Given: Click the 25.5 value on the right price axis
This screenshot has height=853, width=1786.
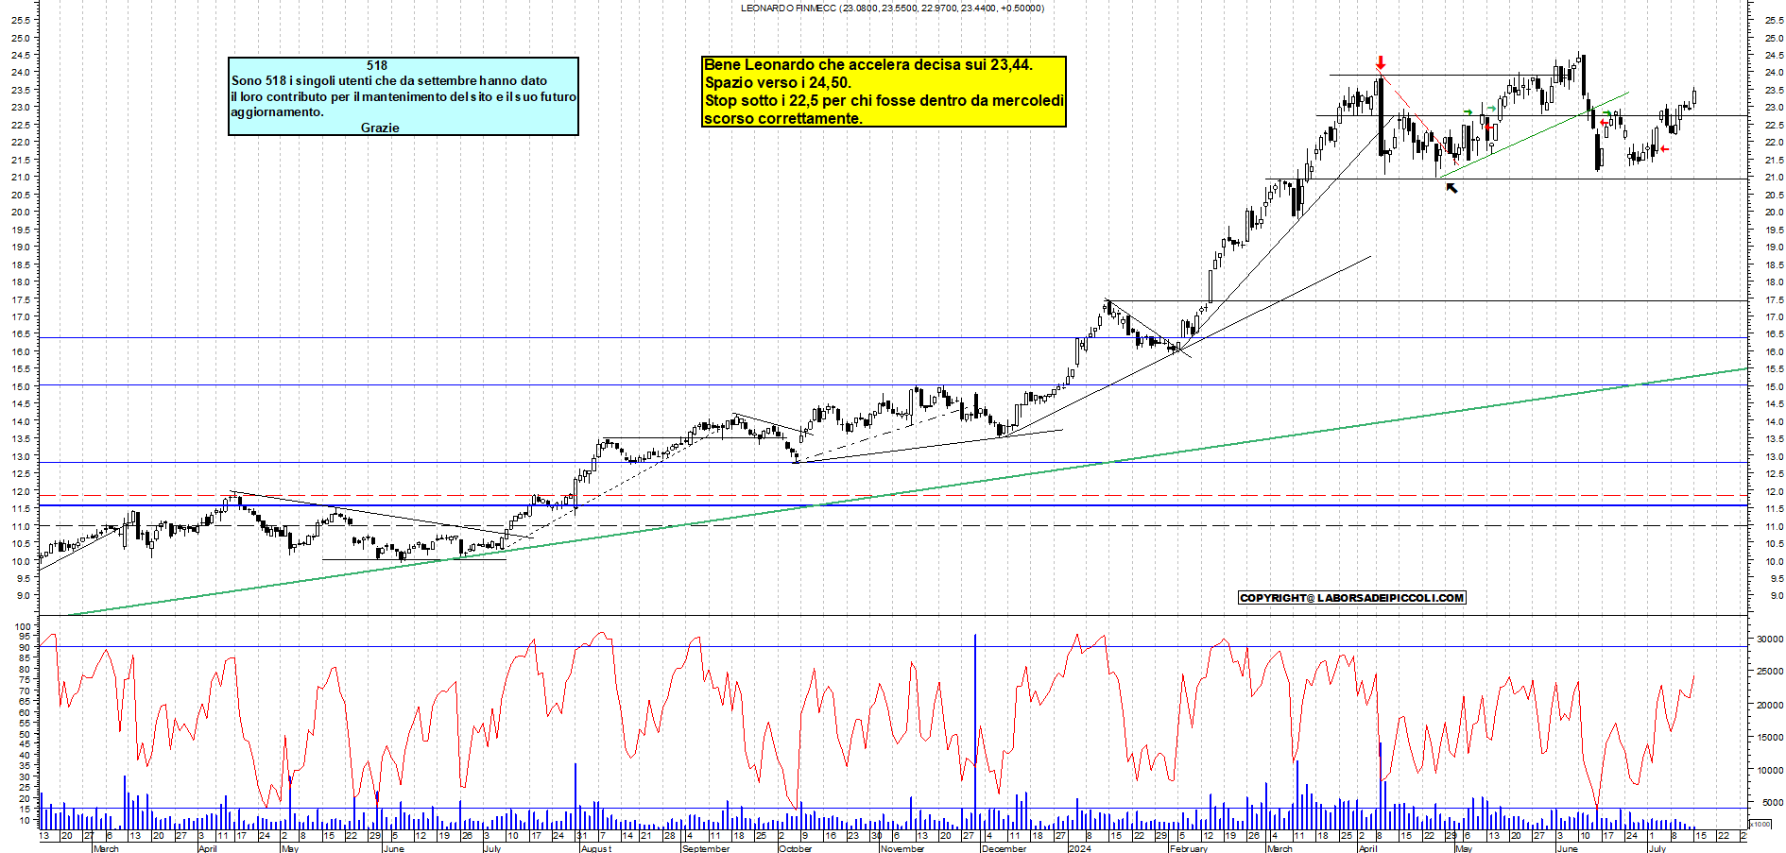Looking at the screenshot, I should [1774, 20].
